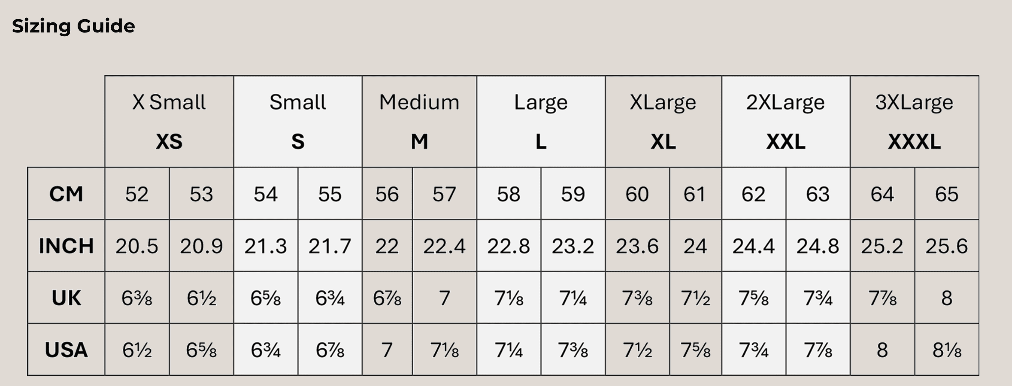1012x386 pixels.
Task: Click the 24 inch cell
Action: tap(695, 246)
